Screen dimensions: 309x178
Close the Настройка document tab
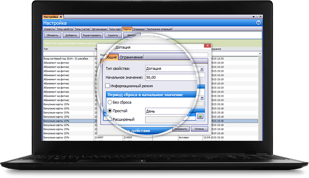pyautogui.click(x=61, y=17)
